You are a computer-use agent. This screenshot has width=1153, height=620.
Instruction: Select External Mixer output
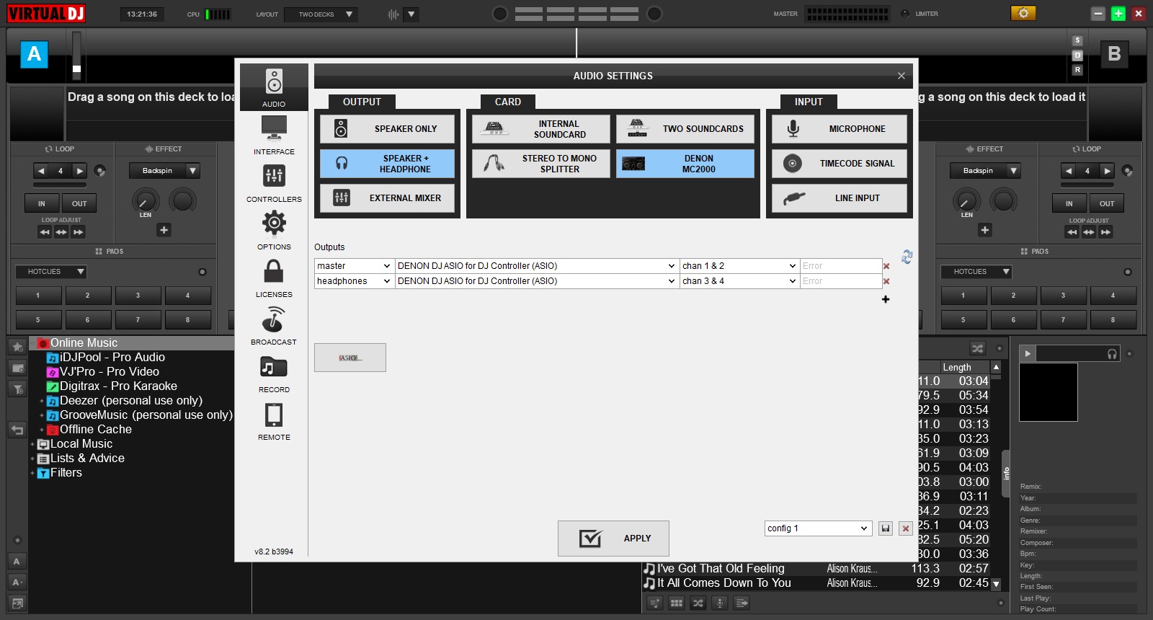[x=388, y=198]
